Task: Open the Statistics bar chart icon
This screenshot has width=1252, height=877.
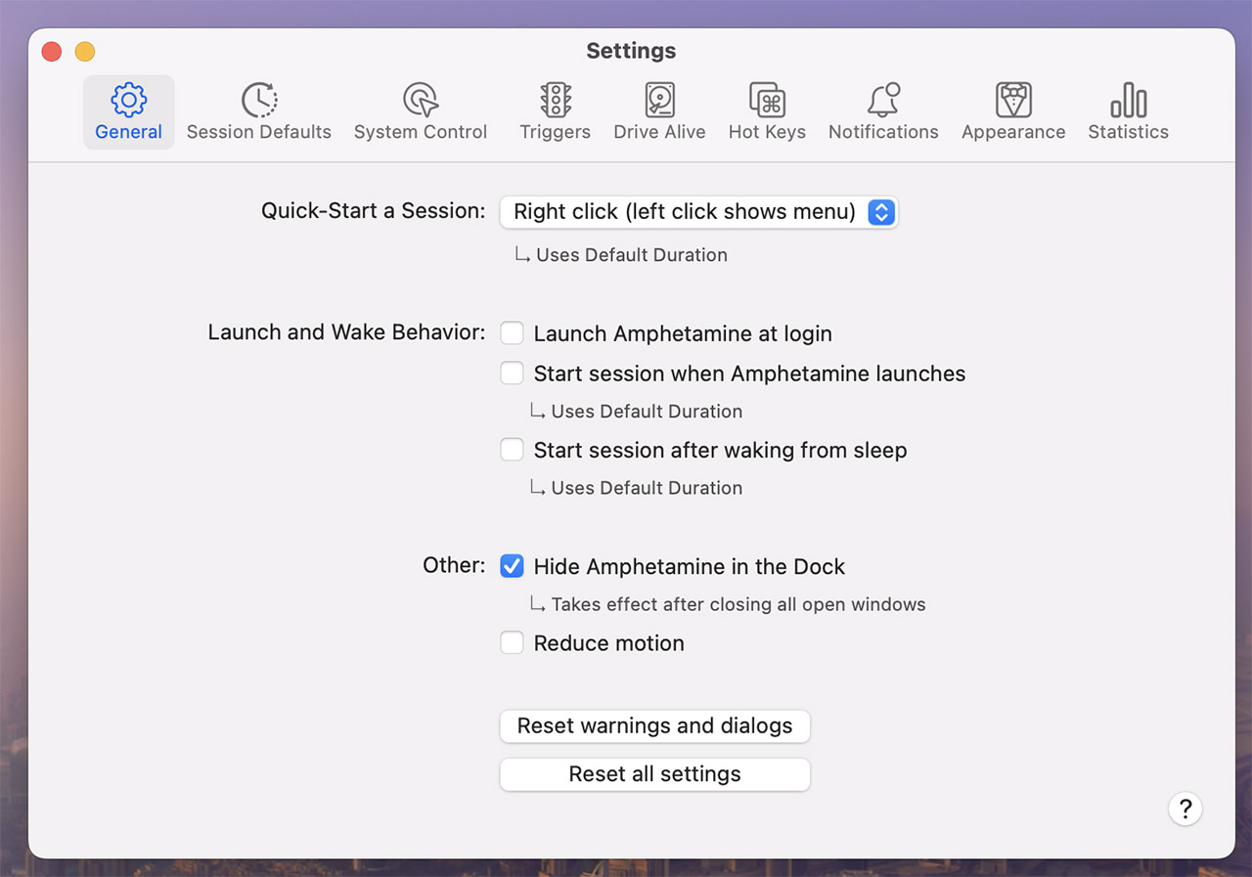Action: [x=1128, y=100]
